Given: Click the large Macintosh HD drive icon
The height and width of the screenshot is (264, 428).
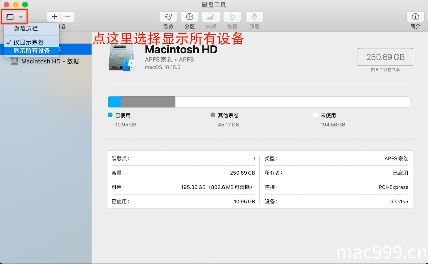Looking at the screenshot, I should 122,58.
